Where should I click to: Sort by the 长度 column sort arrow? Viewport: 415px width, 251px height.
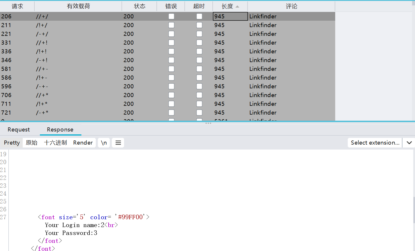237,6
